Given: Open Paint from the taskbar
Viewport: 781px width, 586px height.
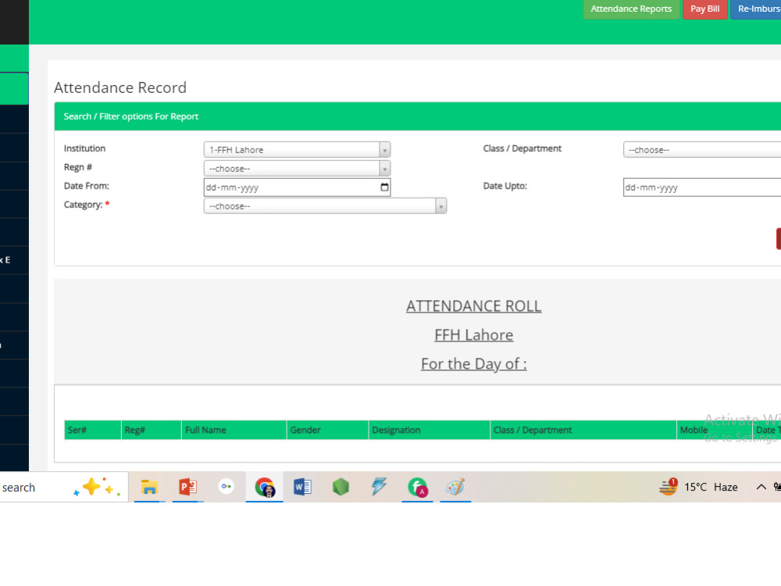Looking at the screenshot, I should point(455,487).
